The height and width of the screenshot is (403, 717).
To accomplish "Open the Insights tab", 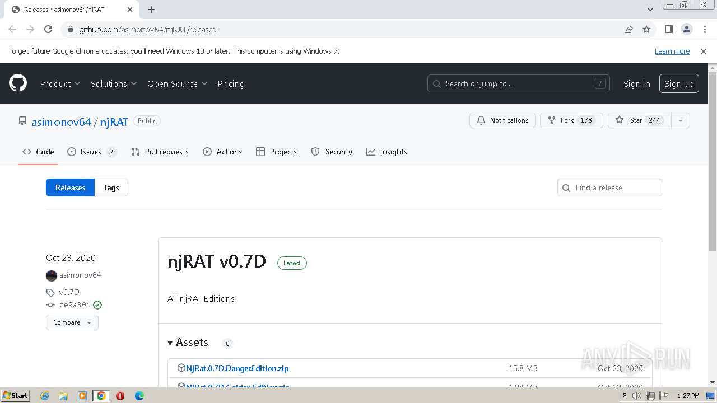I will pos(387,152).
